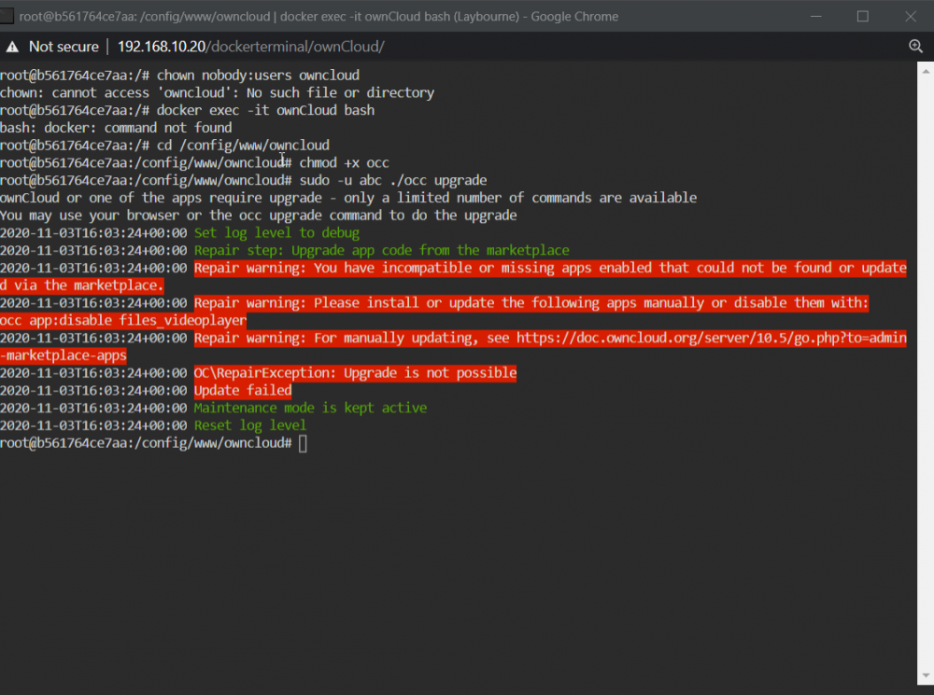Click the 'sudo -u abc ./occ upgrade' command
The height and width of the screenshot is (695, 934).
[x=393, y=180]
